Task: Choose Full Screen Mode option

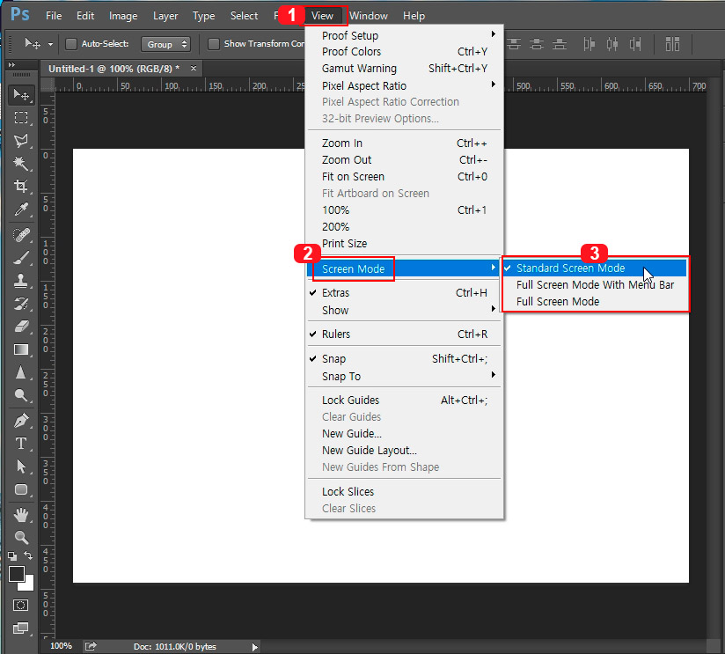Action: tap(595, 302)
